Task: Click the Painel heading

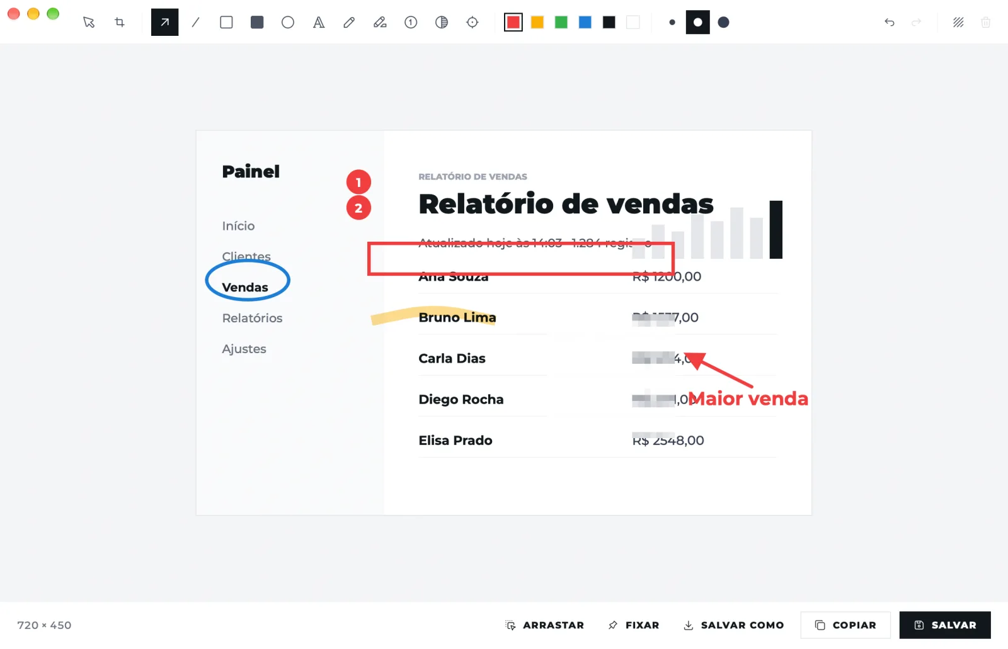Action: click(251, 171)
